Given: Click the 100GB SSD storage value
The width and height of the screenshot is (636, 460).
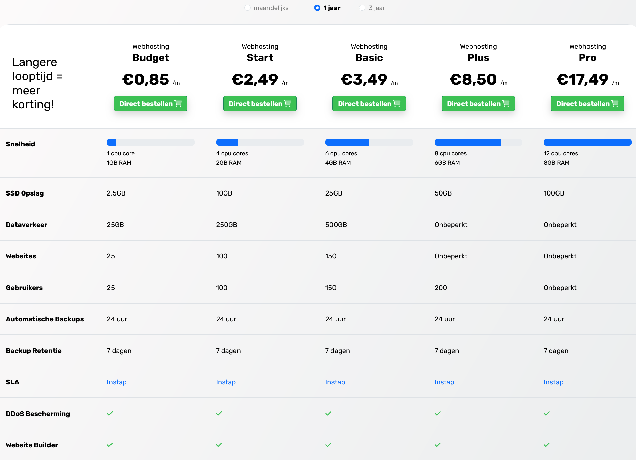Looking at the screenshot, I should pyautogui.click(x=554, y=193).
